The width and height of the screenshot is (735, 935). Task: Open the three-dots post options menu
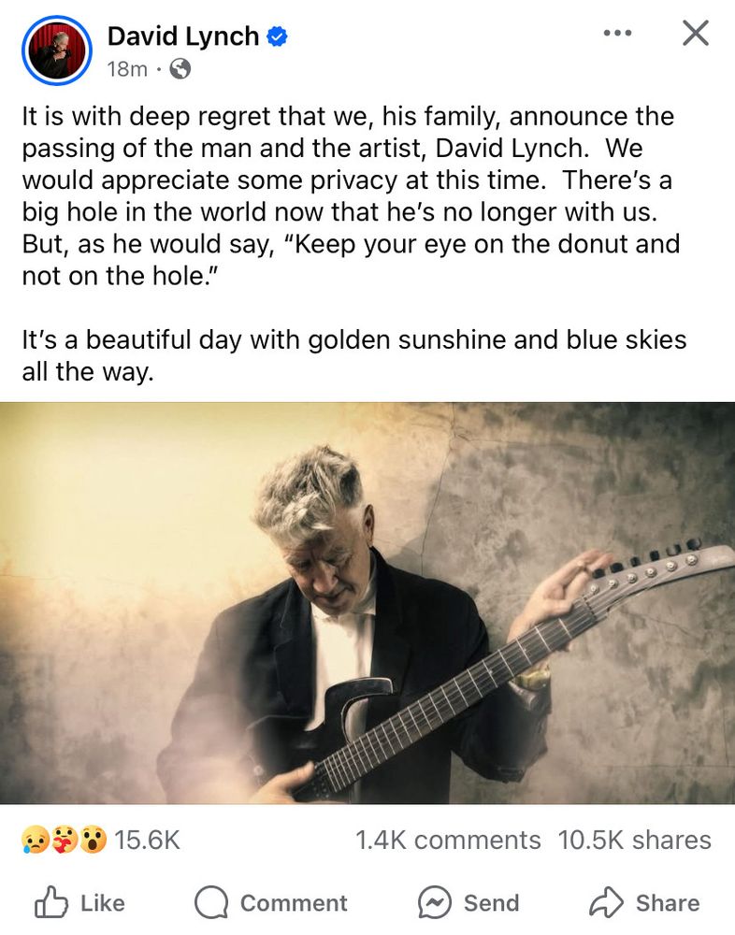(617, 33)
